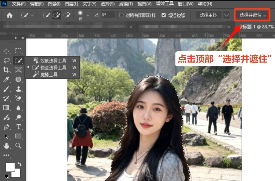Select the History Brush tool

(6, 98)
